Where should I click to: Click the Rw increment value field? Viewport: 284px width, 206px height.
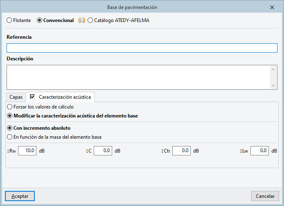(x=27, y=151)
